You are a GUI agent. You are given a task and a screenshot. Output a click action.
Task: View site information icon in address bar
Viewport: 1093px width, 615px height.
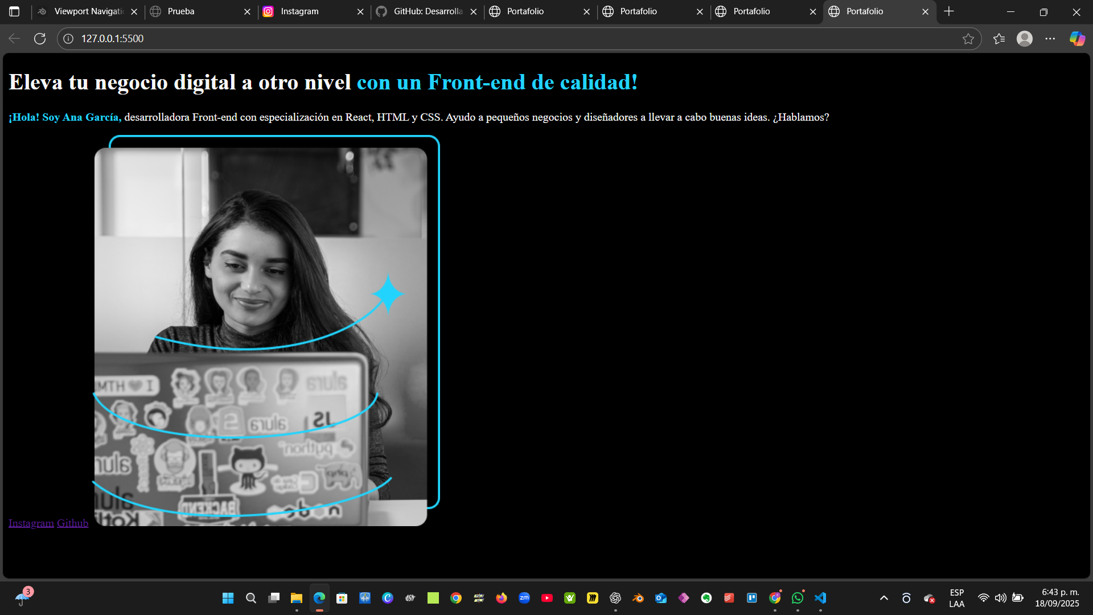click(x=68, y=38)
